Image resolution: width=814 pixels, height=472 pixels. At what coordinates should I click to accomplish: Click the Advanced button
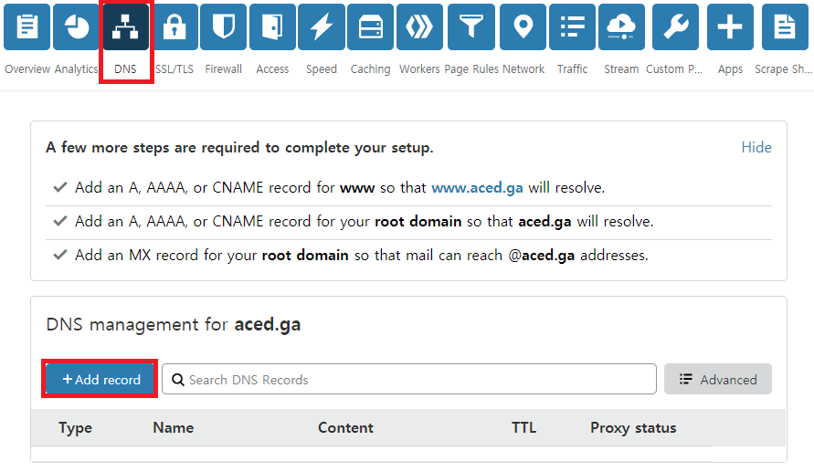pos(718,379)
